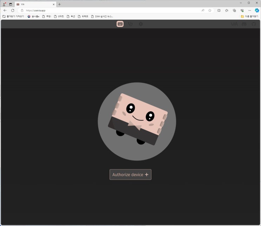Open the browser profile icon
The width and height of the screenshot is (261, 226).
[4, 4]
